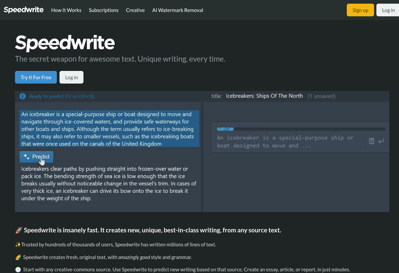Viewport: 399px width, 273px height.
Task: Click title field Icebreakers: Ships Of The North
Action: pos(264,96)
